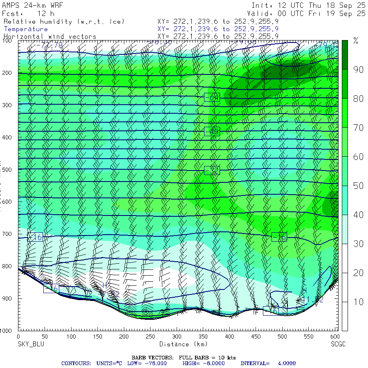Click the '150' distance axis tick label
This screenshot has height=368, width=368.
tap(97, 337)
